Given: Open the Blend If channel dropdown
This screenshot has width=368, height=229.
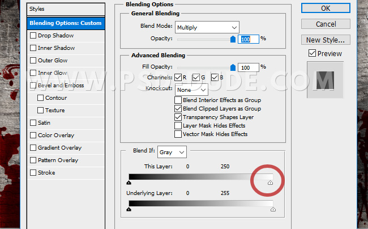Looking at the screenshot, I should [172, 152].
